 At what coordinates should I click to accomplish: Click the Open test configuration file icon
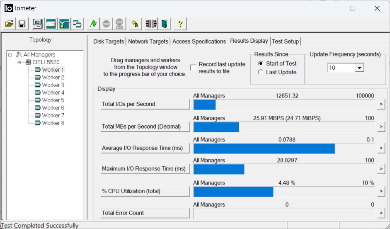tap(9, 24)
